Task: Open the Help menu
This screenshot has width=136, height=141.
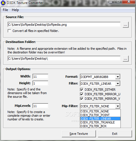Action: coord(15,10)
